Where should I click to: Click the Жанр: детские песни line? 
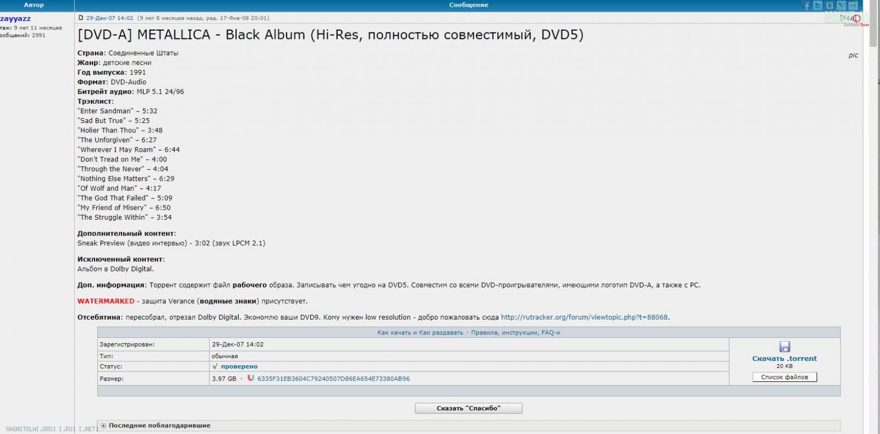[x=114, y=63]
